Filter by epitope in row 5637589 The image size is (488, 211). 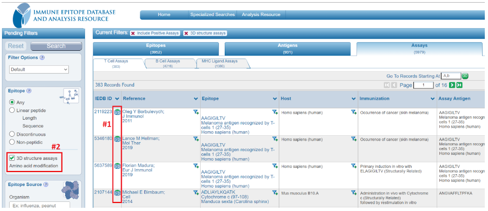pos(275,166)
